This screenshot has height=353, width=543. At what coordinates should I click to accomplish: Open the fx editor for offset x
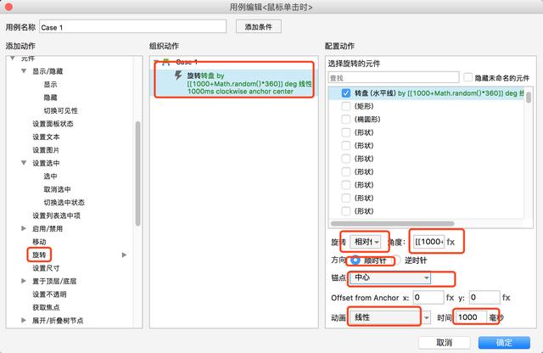click(450, 298)
